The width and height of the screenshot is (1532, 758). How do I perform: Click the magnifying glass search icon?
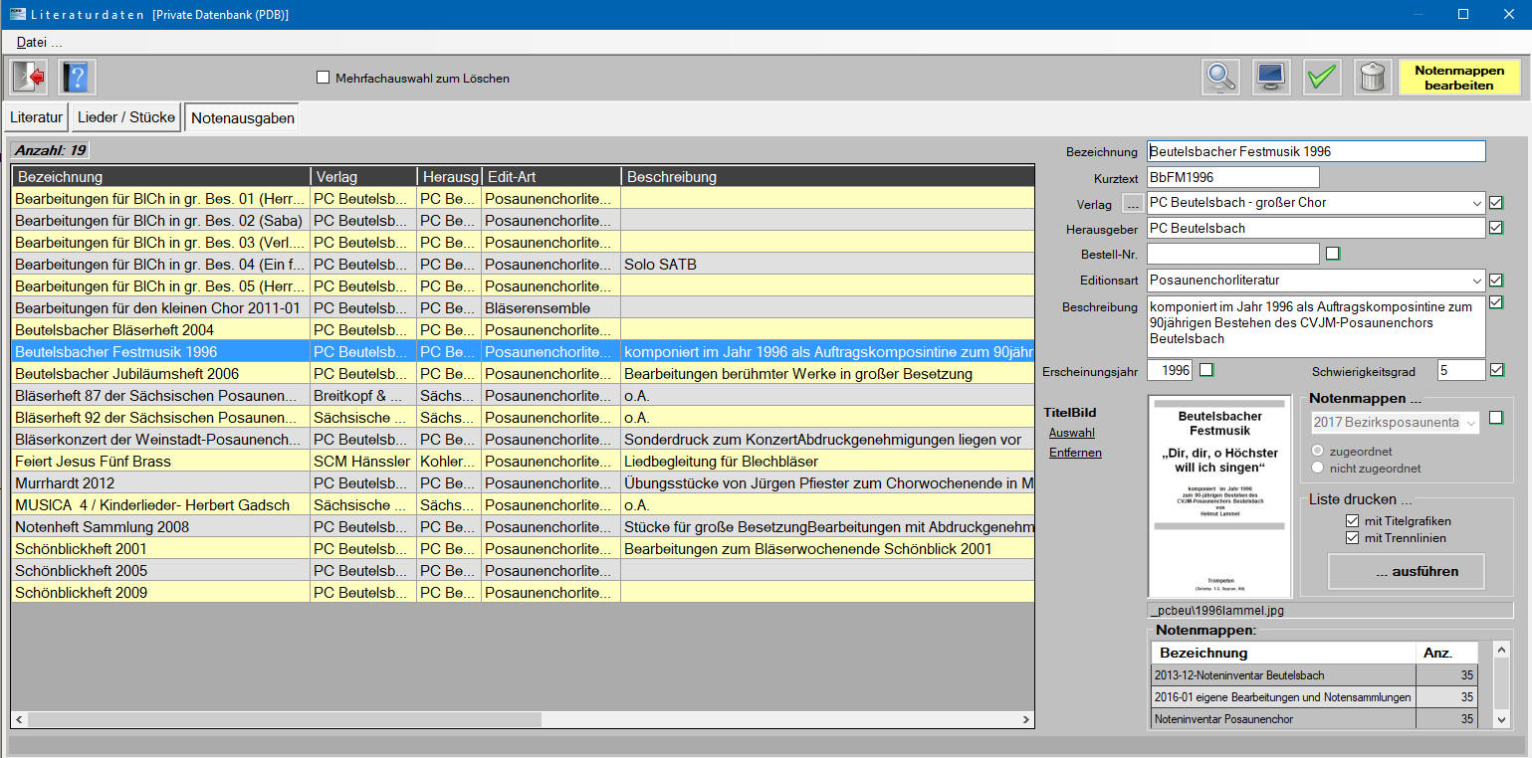tap(1219, 77)
